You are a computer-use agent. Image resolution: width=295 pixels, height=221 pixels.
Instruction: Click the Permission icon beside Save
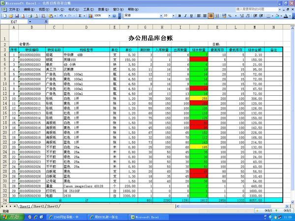(23, 16)
